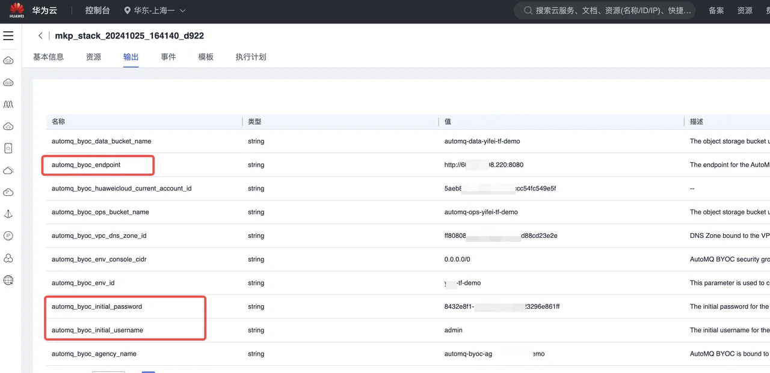Click the admin username value
Screen dimensions: 770x373
(454, 330)
